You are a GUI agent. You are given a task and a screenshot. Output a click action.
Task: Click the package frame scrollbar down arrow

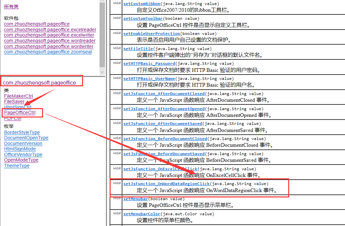102,72
